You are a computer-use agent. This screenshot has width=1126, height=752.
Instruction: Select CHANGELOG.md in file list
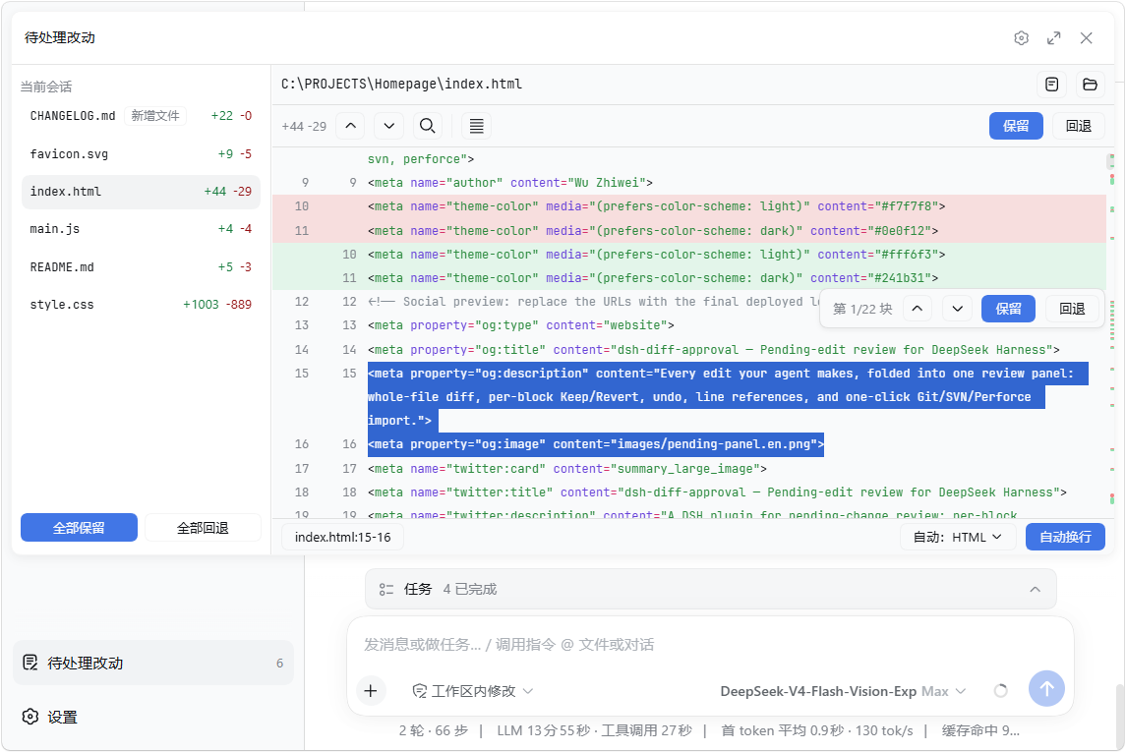click(x=141, y=116)
